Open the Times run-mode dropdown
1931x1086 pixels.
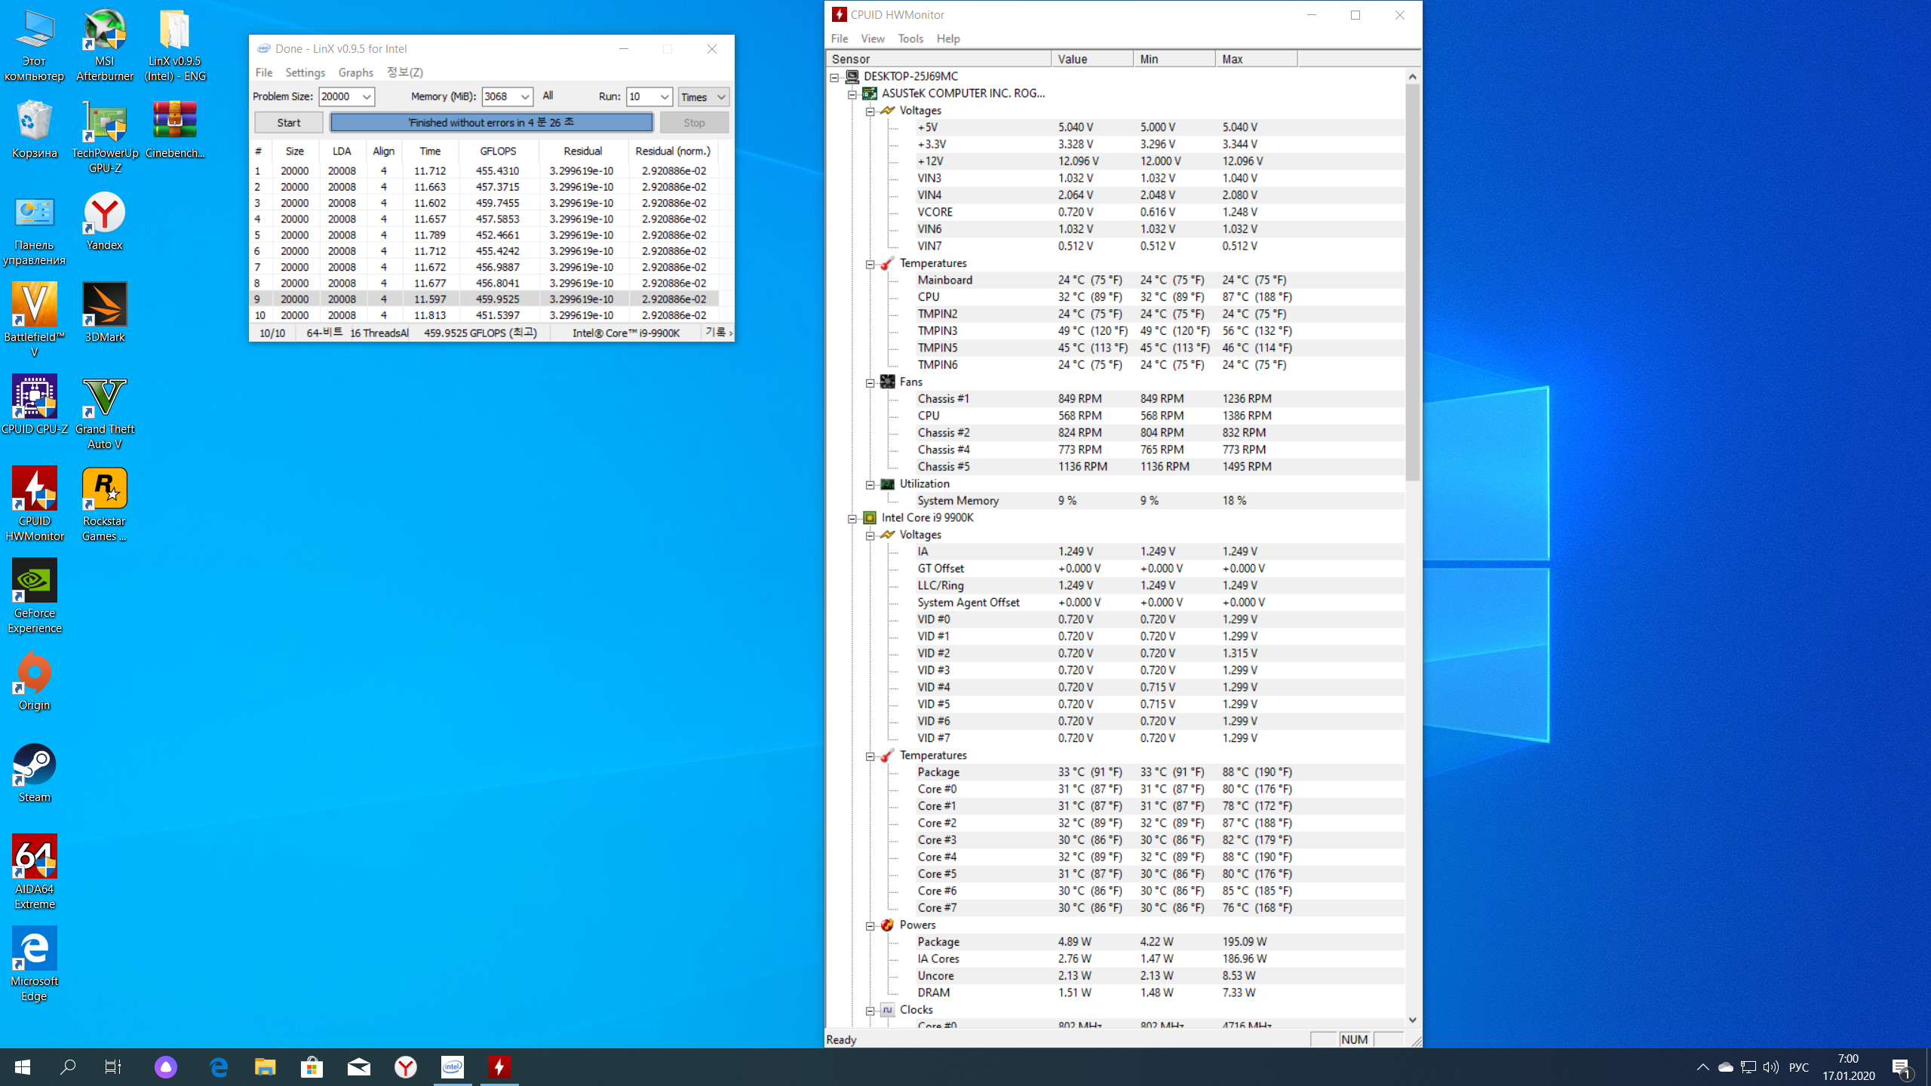[x=720, y=97]
